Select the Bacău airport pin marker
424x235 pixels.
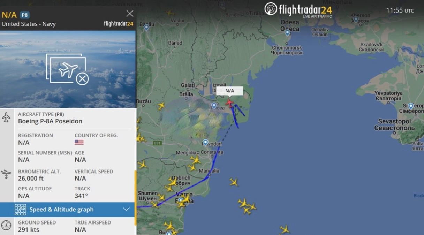146,27
